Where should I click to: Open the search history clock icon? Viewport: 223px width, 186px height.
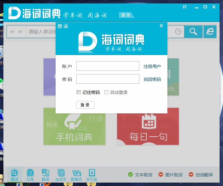(x=178, y=32)
